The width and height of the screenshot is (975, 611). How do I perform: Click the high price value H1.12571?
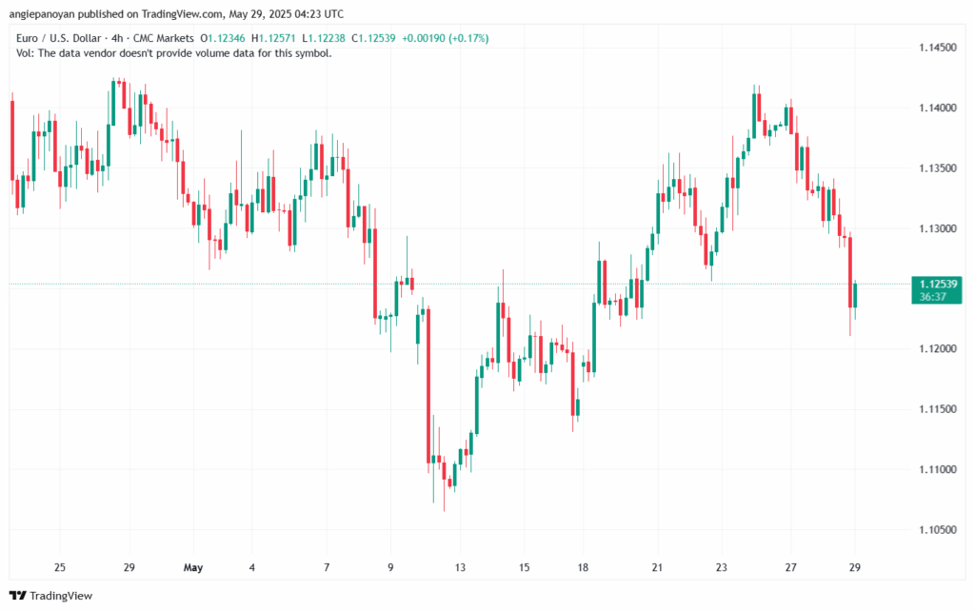278,38
